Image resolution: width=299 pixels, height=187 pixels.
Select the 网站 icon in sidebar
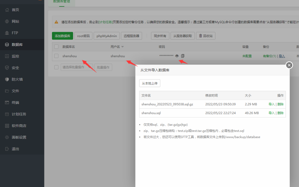coord(6,21)
